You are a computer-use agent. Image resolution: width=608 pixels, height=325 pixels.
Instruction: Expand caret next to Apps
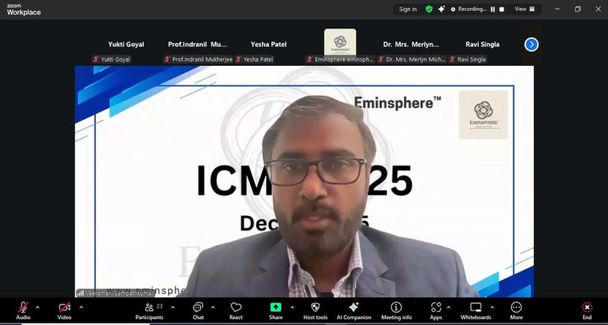coord(449,307)
